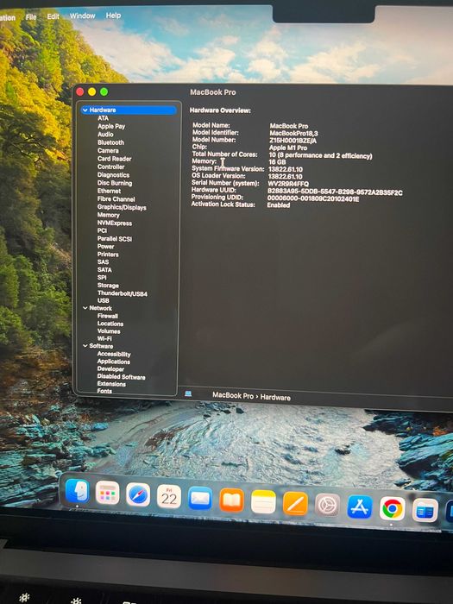453x604 pixels.
Task: Open the App Store icon
Action: click(x=360, y=507)
